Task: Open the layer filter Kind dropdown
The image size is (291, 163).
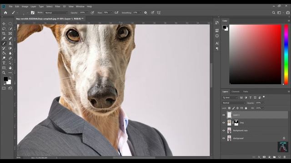Action: point(230,98)
